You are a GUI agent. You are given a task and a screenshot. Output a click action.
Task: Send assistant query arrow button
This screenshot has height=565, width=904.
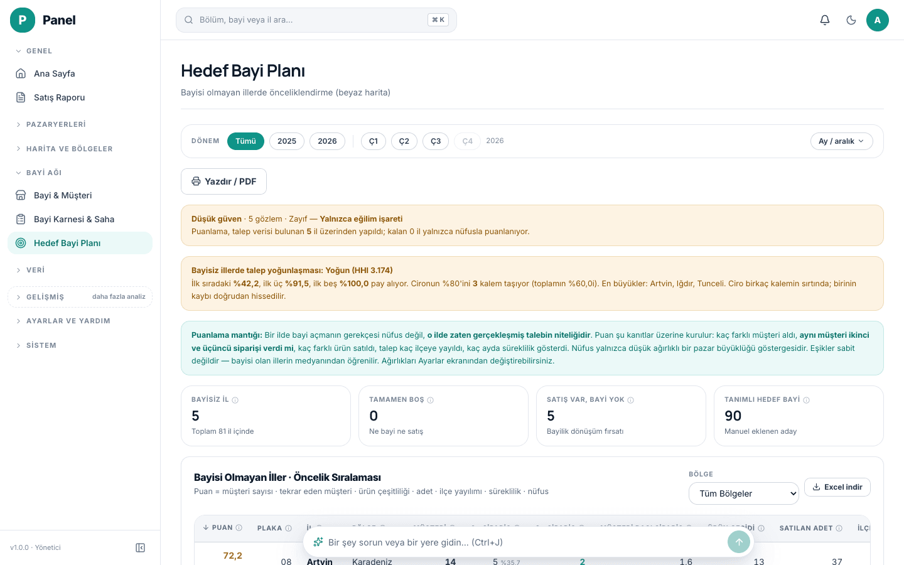739,542
